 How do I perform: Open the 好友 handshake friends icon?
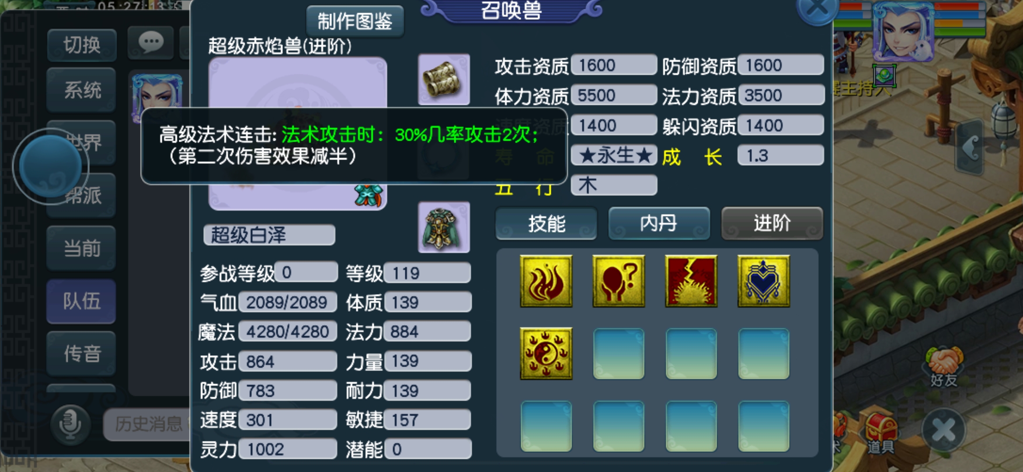[944, 368]
